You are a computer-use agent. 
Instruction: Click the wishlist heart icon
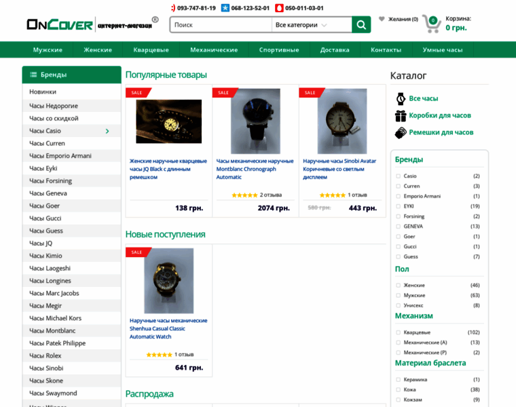(x=382, y=19)
